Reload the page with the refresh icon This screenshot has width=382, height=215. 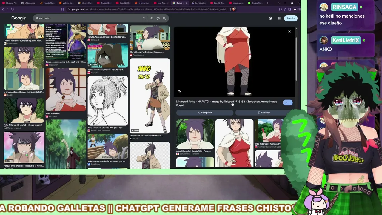point(13,9)
